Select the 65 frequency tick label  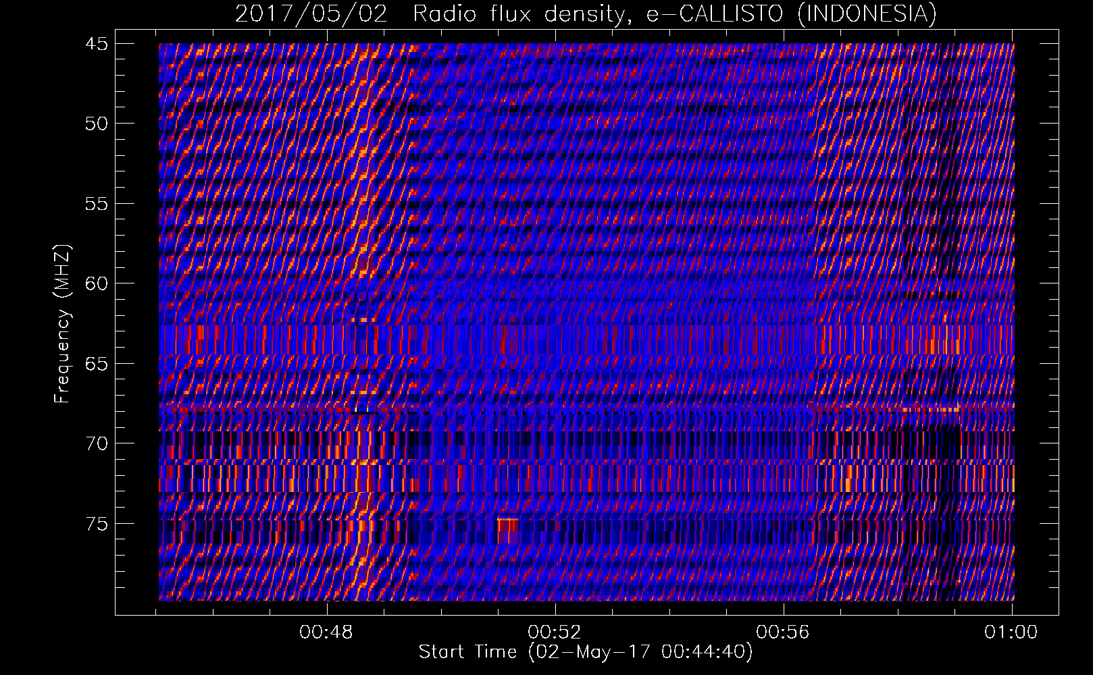[97, 364]
